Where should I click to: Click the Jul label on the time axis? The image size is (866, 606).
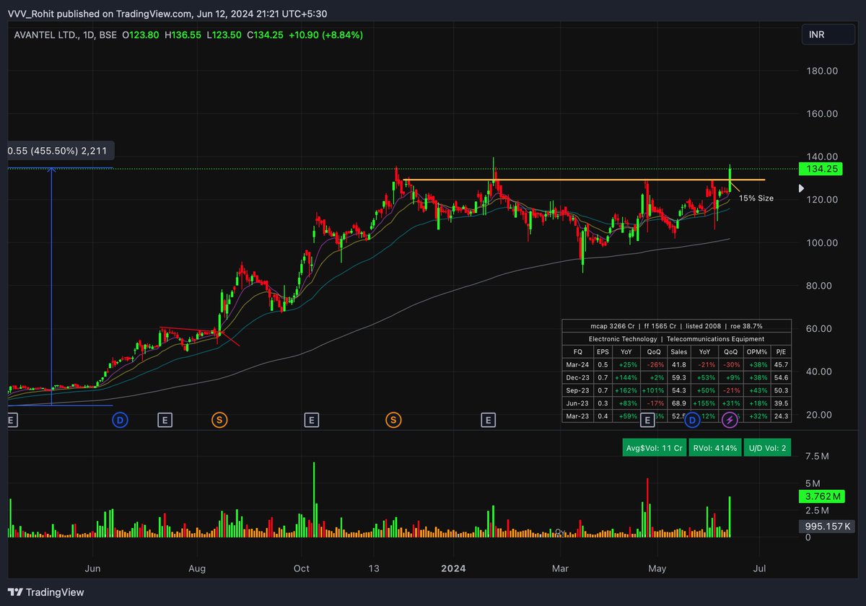point(759,568)
